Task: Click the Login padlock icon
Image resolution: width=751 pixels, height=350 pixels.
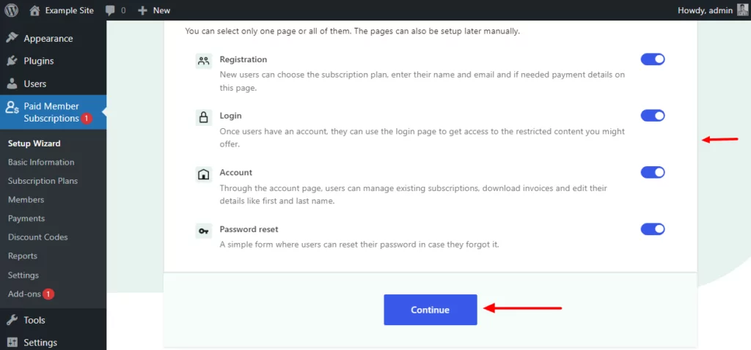Action: (203, 117)
